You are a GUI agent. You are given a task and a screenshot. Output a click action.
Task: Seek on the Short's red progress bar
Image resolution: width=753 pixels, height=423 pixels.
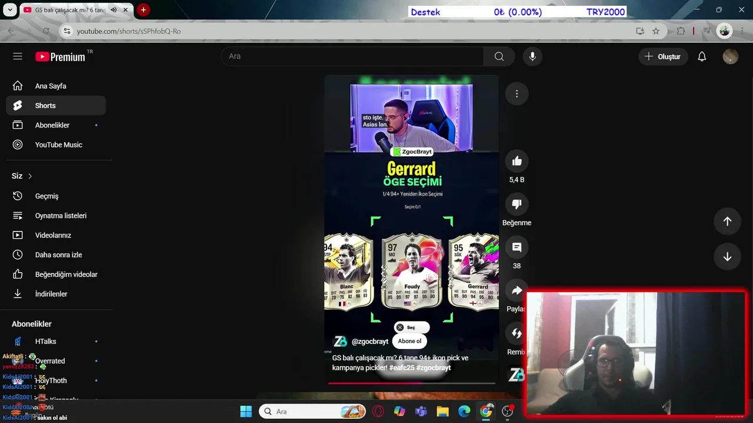point(411,383)
